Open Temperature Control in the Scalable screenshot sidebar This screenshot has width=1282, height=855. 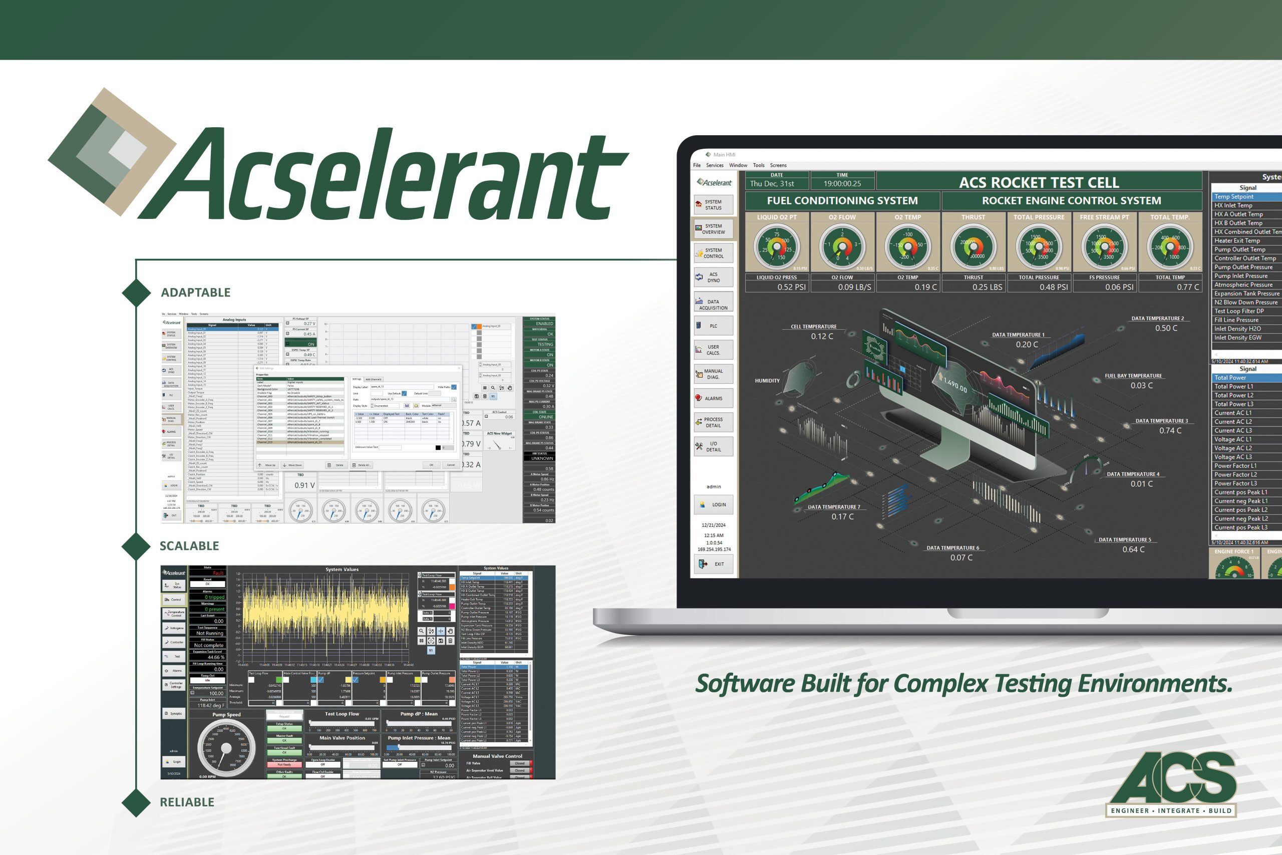click(174, 614)
